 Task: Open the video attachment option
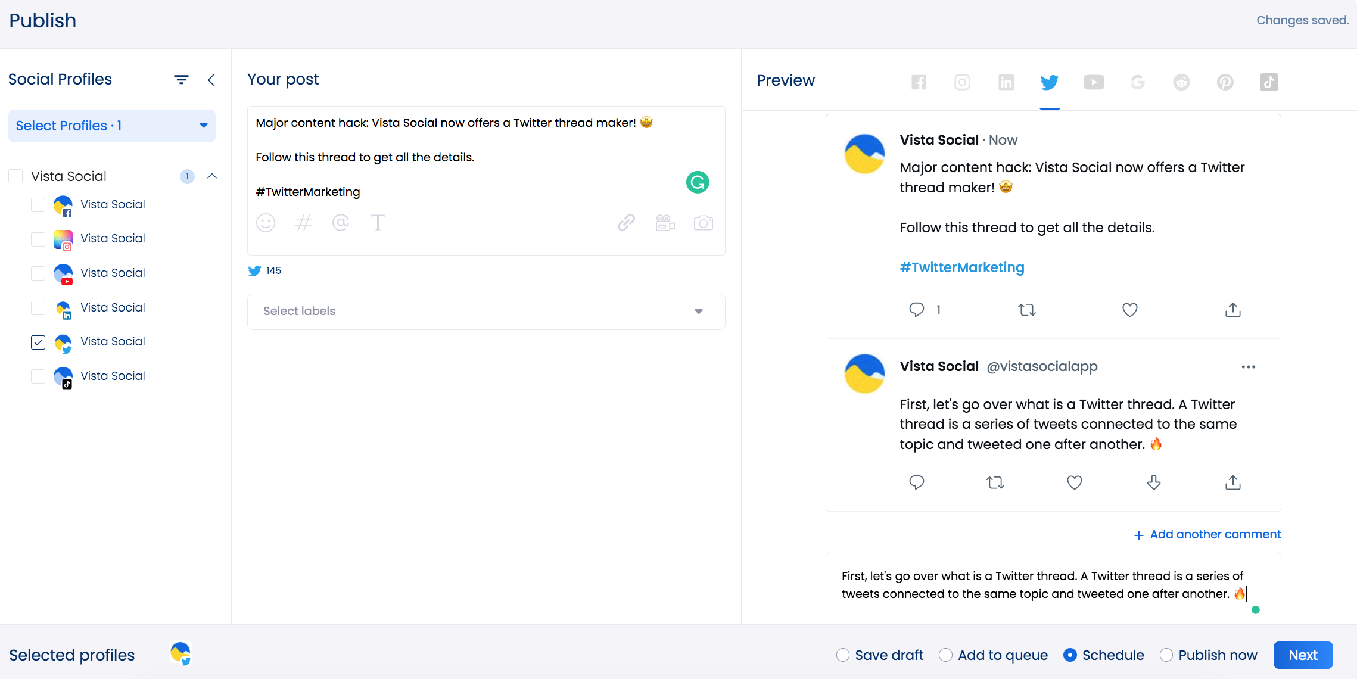coord(665,223)
